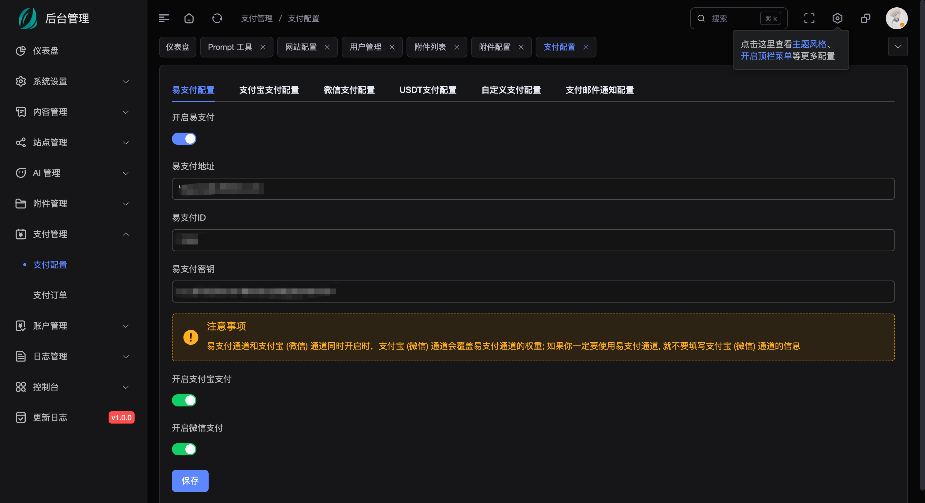Click the 主题风格 link in tooltip
Image resolution: width=925 pixels, height=503 pixels.
click(x=809, y=44)
